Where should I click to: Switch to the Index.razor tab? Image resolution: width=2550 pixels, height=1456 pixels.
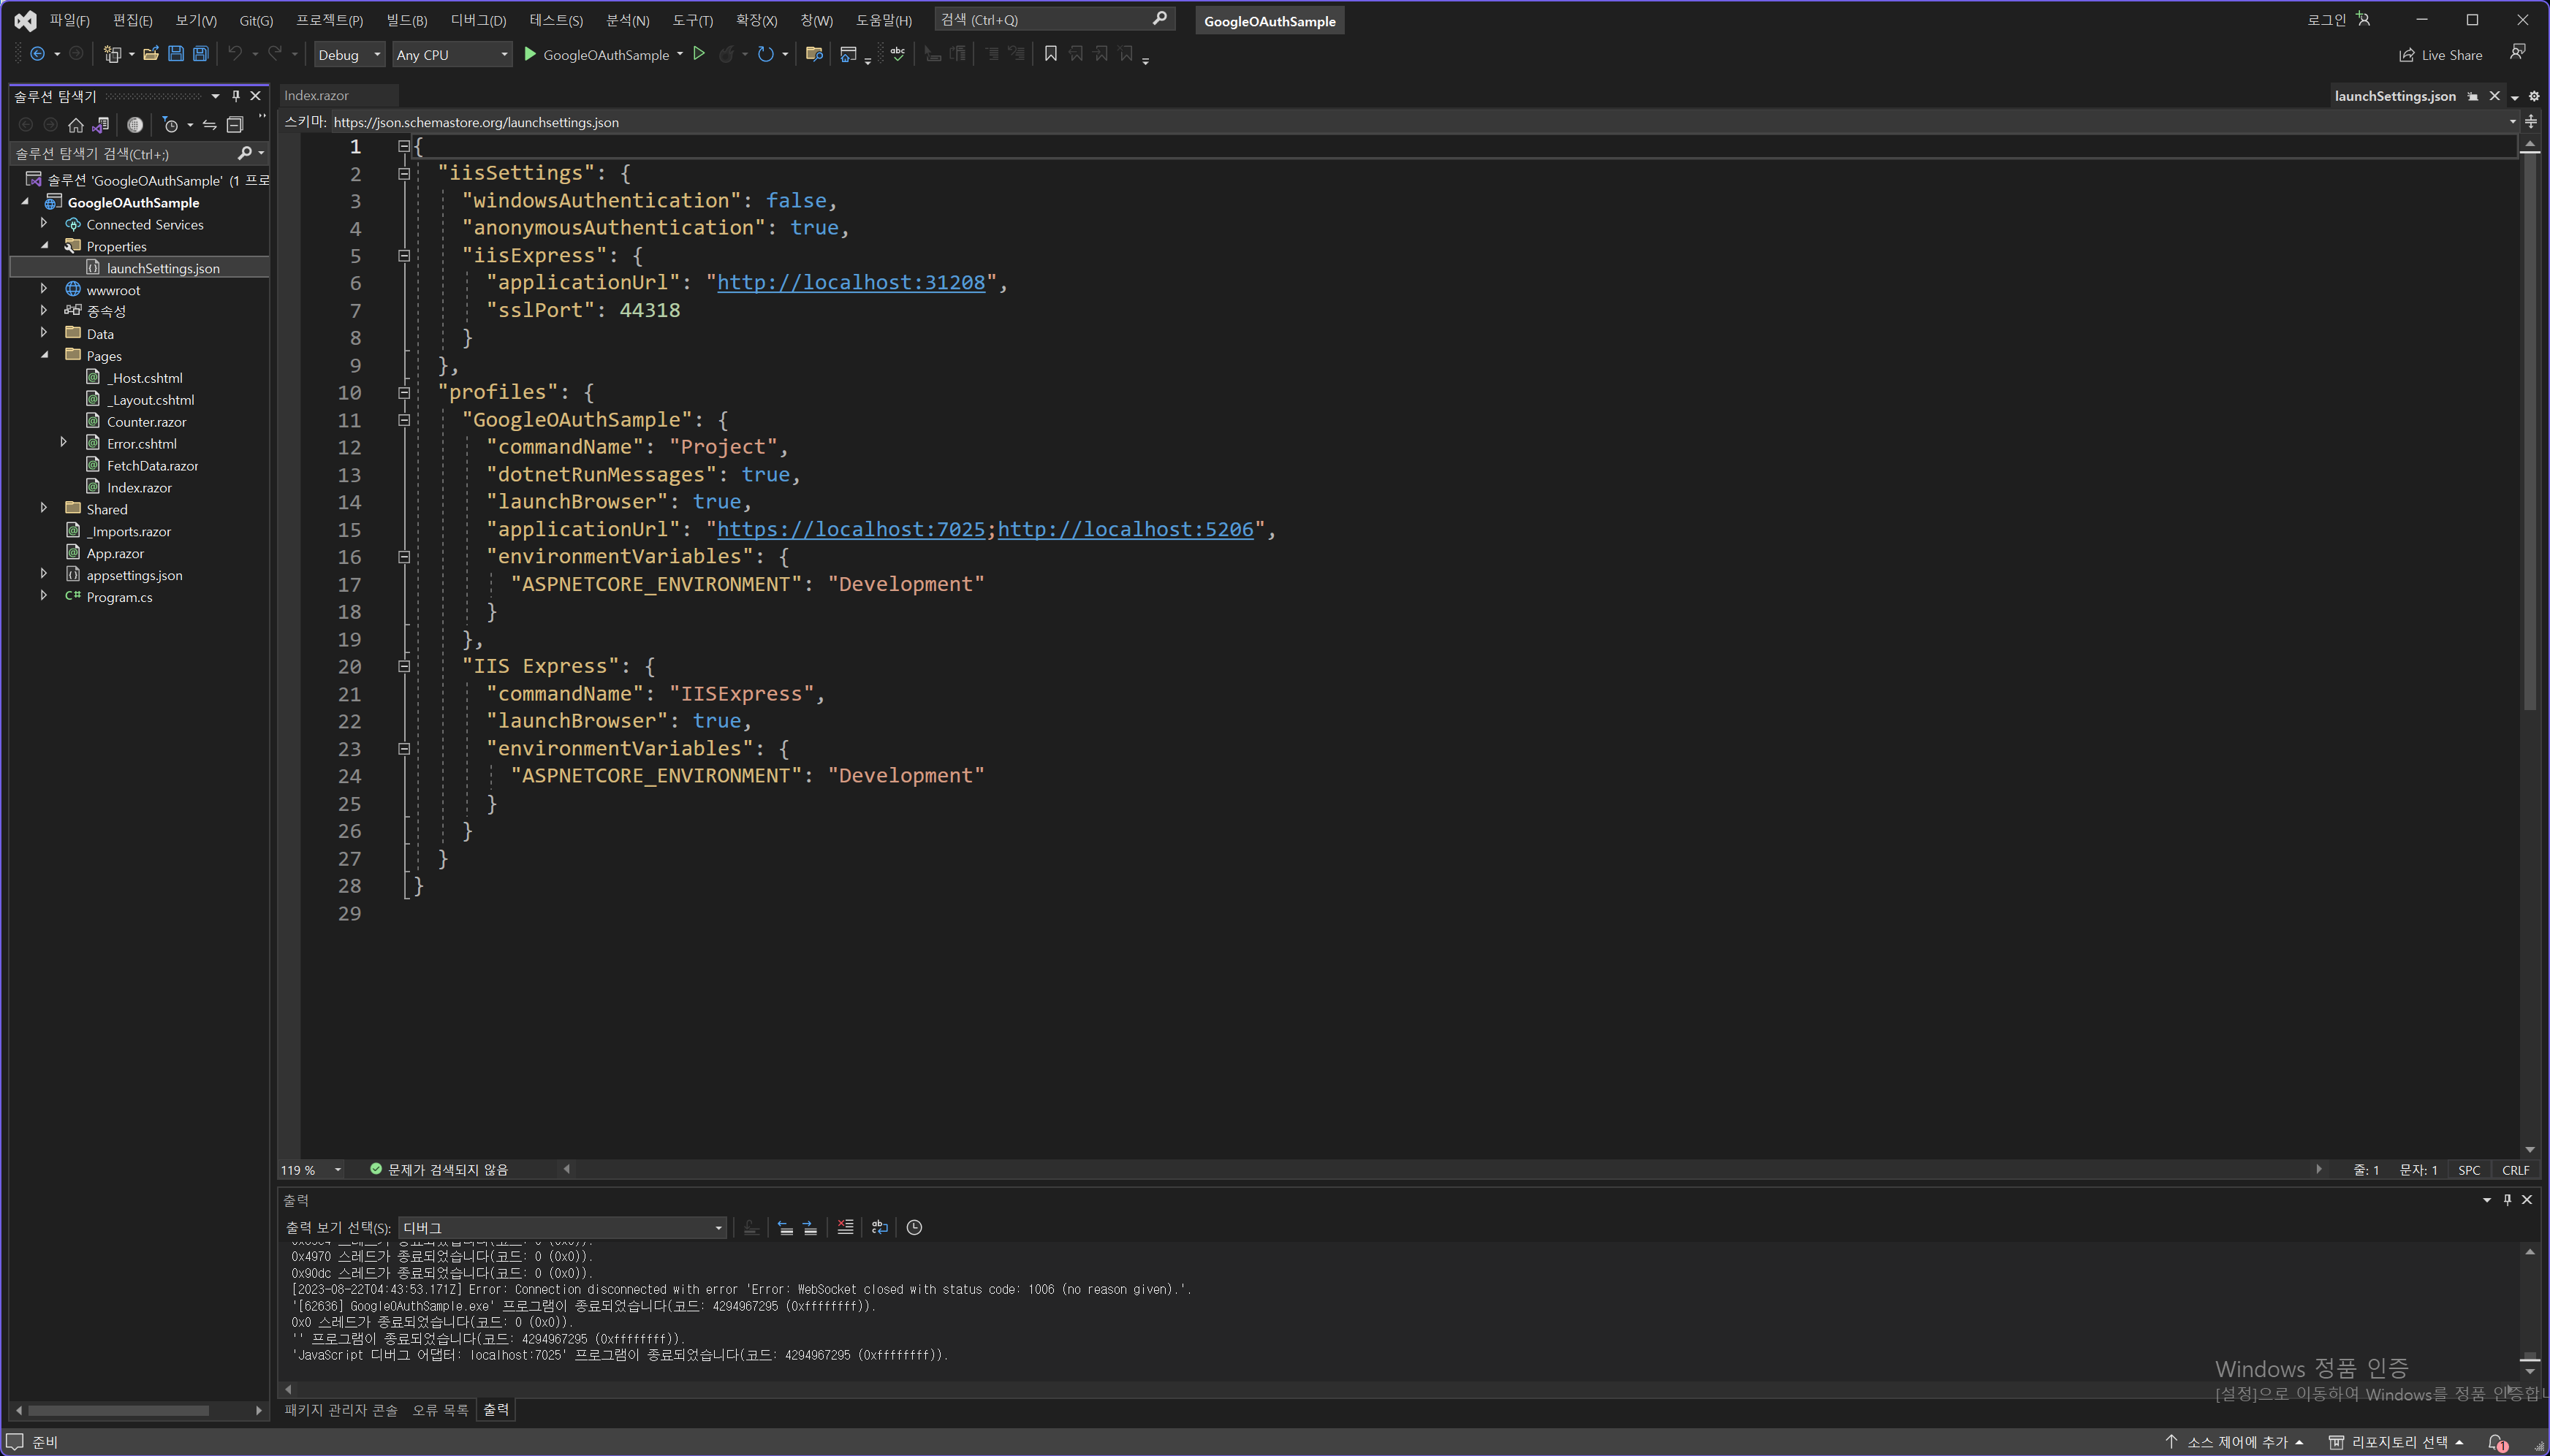316,96
